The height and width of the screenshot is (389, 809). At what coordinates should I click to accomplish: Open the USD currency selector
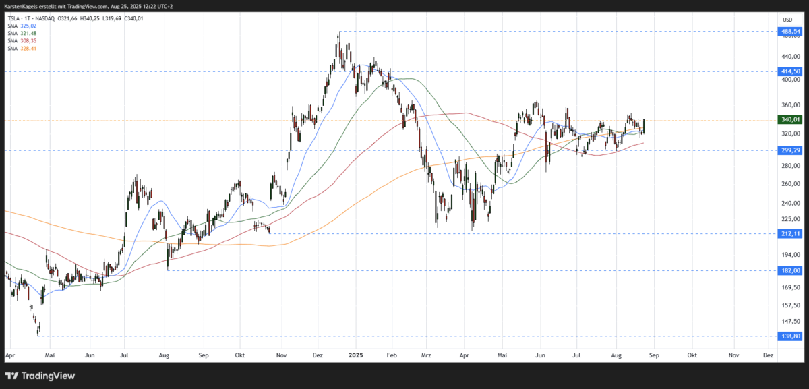tap(787, 19)
